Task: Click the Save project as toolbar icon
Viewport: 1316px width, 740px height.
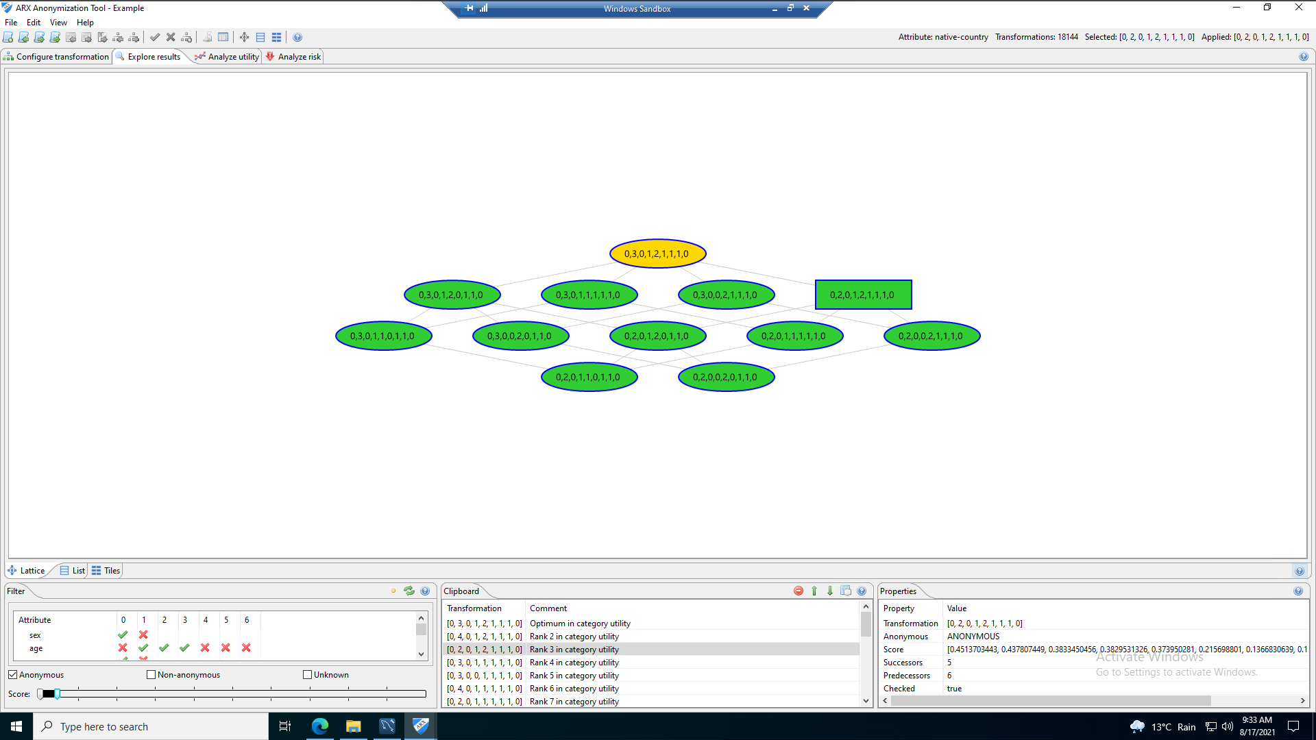Action: (56, 38)
